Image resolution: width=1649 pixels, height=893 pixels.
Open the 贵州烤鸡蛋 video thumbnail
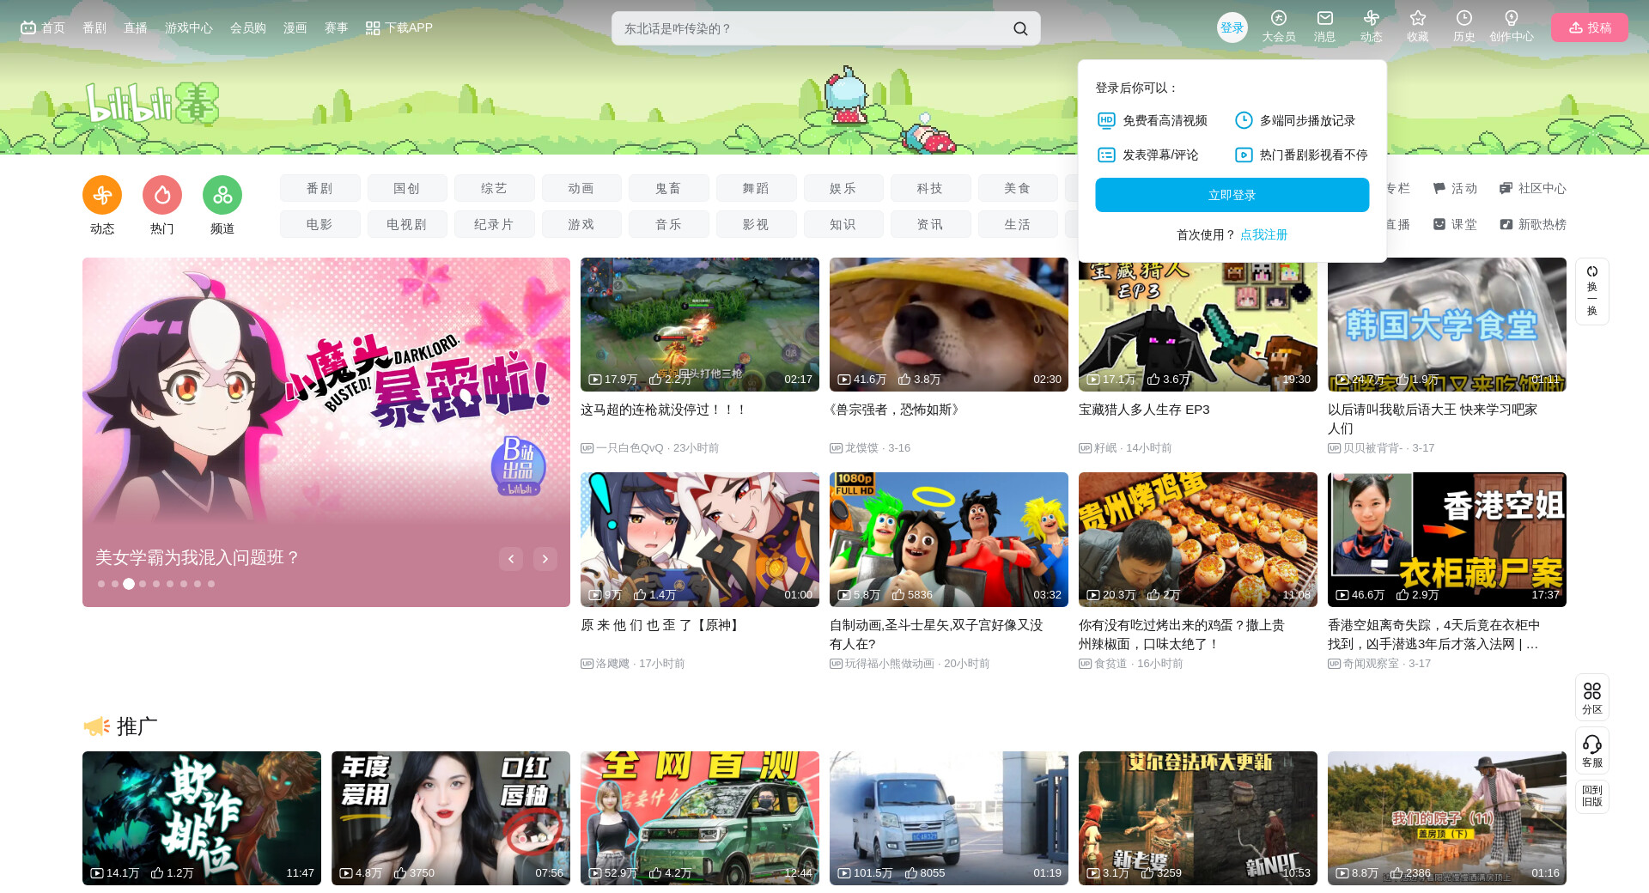coord(1198,539)
